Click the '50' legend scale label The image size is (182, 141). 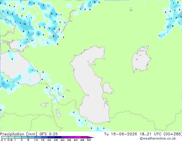coord(89,140)
